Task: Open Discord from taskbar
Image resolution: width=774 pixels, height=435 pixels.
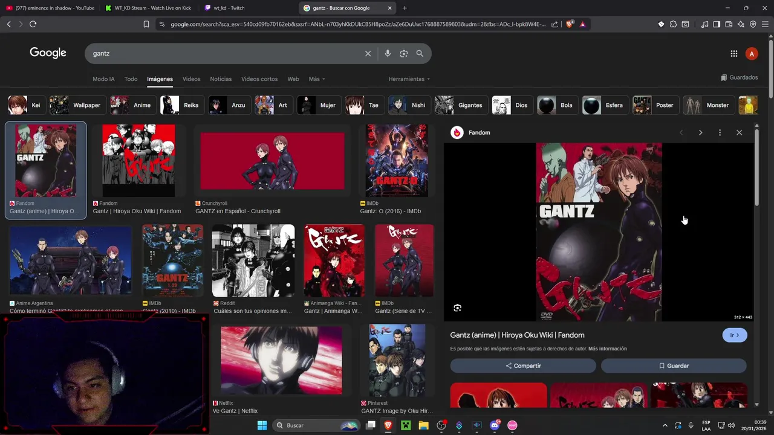Action: [x=495, y=425]
